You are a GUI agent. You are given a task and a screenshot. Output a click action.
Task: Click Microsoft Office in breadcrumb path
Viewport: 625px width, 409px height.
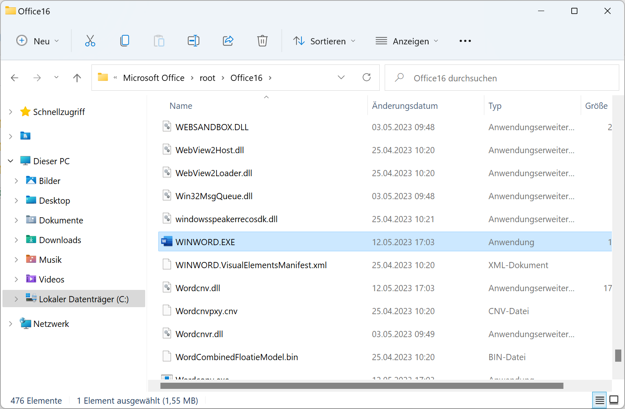click(x=154, y=78)
